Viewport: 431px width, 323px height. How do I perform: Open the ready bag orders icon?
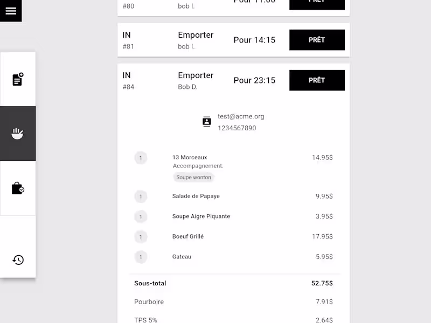[x=18, y=188]
